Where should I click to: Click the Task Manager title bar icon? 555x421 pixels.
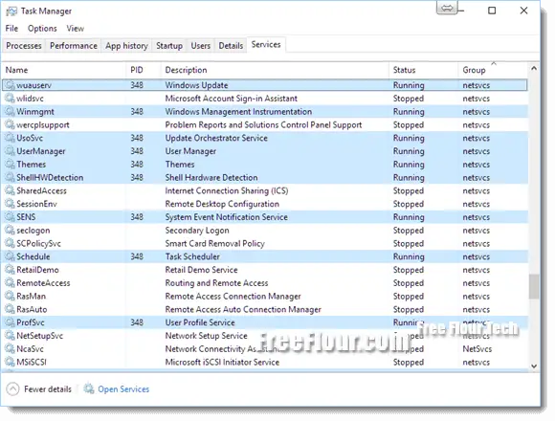(11, 11)
